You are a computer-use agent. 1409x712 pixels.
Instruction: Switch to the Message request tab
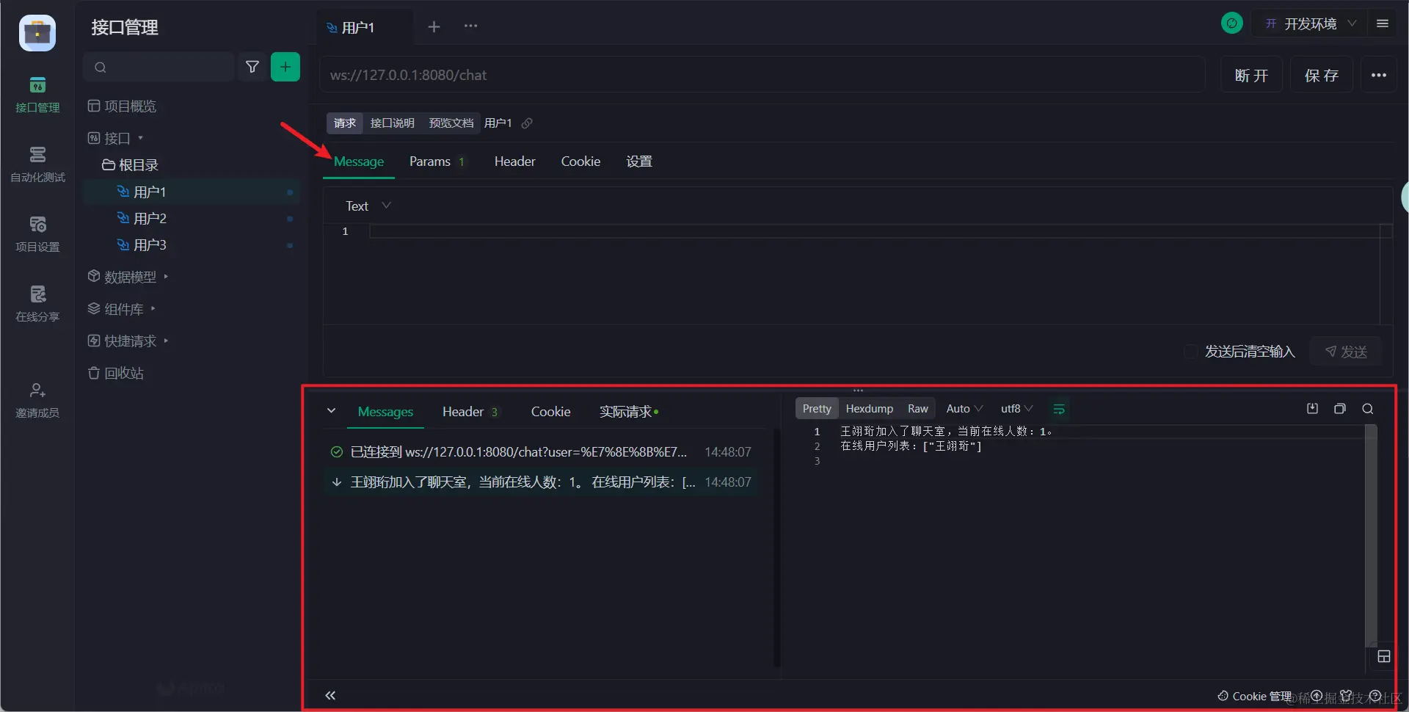[359, 161]
